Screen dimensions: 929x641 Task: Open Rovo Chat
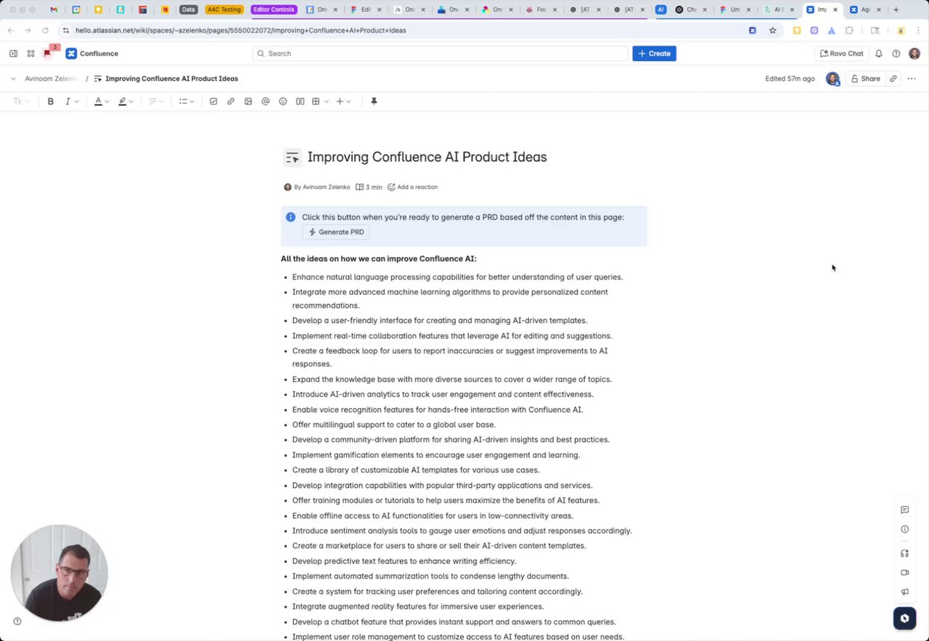(841, 54)
